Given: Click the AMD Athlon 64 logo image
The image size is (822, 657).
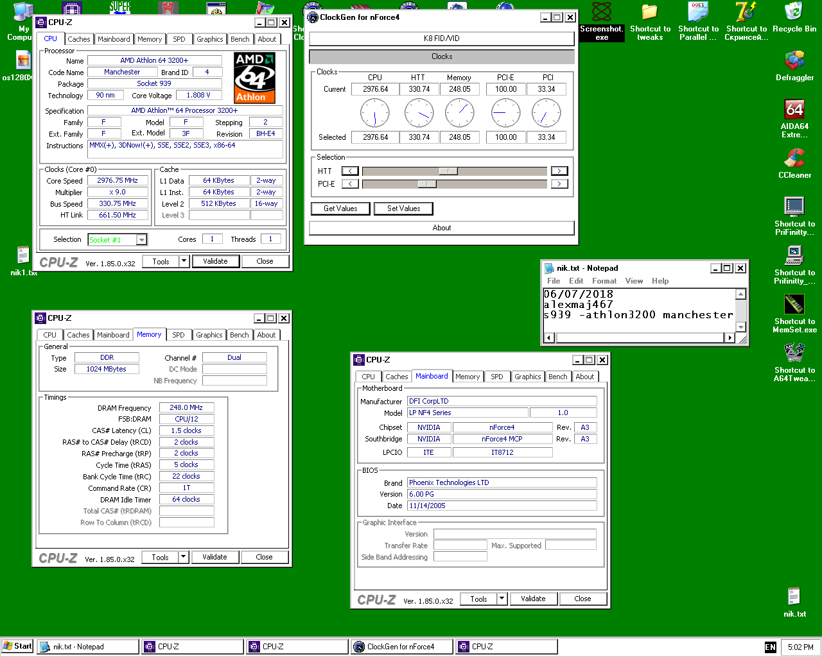Looking at the screenshot, I should 255,78.
